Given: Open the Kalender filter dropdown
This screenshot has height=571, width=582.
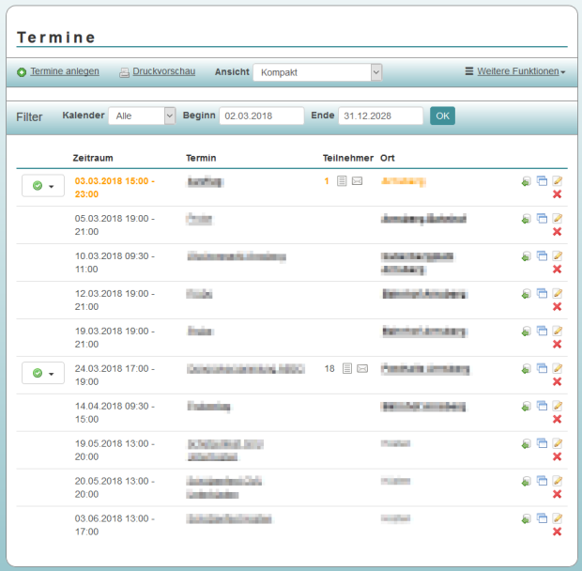Looking at the screenshot, I should coord(142,116).
